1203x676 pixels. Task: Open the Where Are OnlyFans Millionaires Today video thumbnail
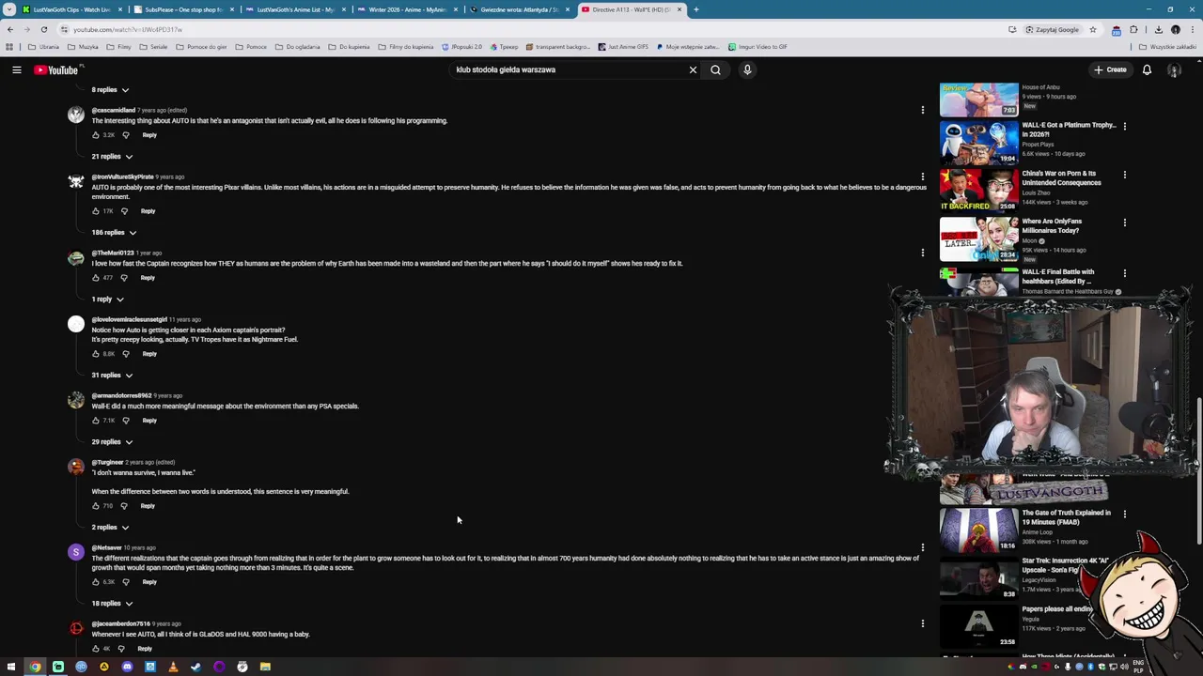(x=978, y=238)
